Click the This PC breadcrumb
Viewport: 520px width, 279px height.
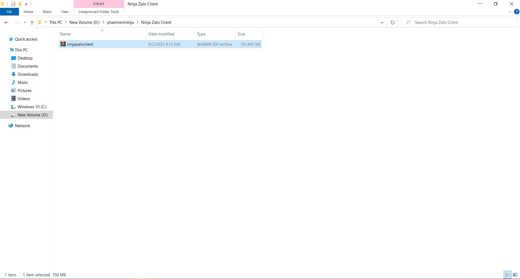[56, 22]
